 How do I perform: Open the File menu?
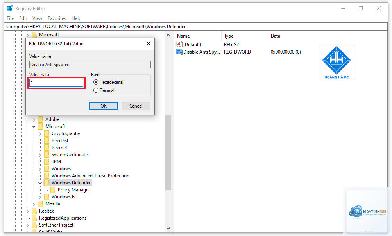pyautogui.click(x=10, y=18)
